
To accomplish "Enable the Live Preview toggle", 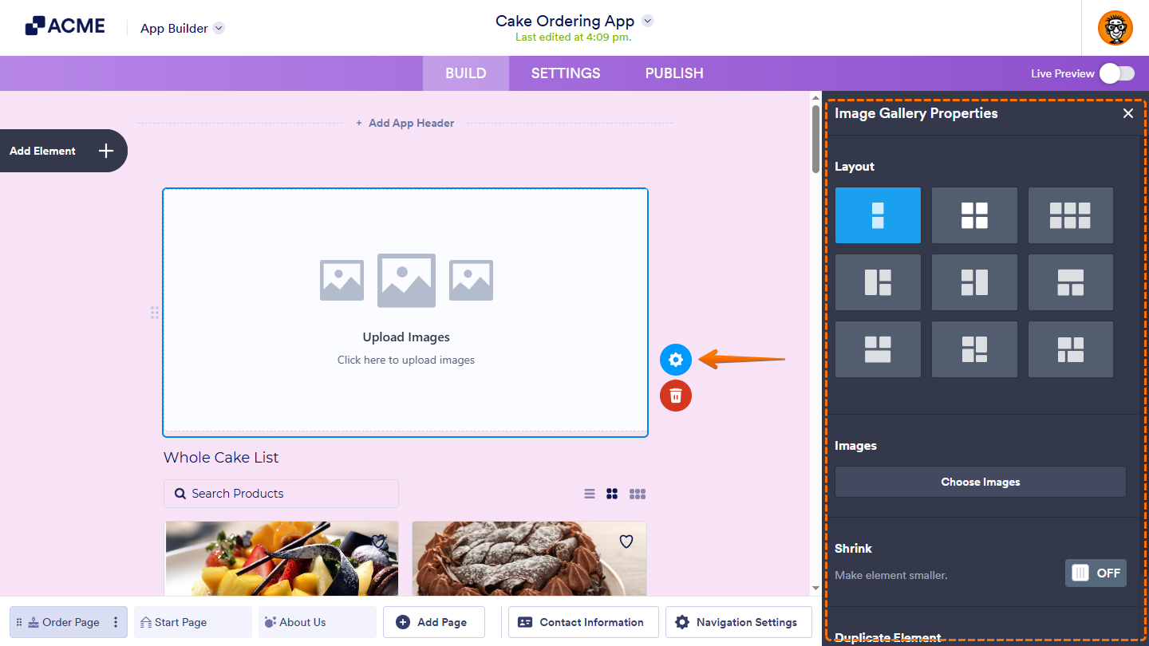I will (1116, 73).
